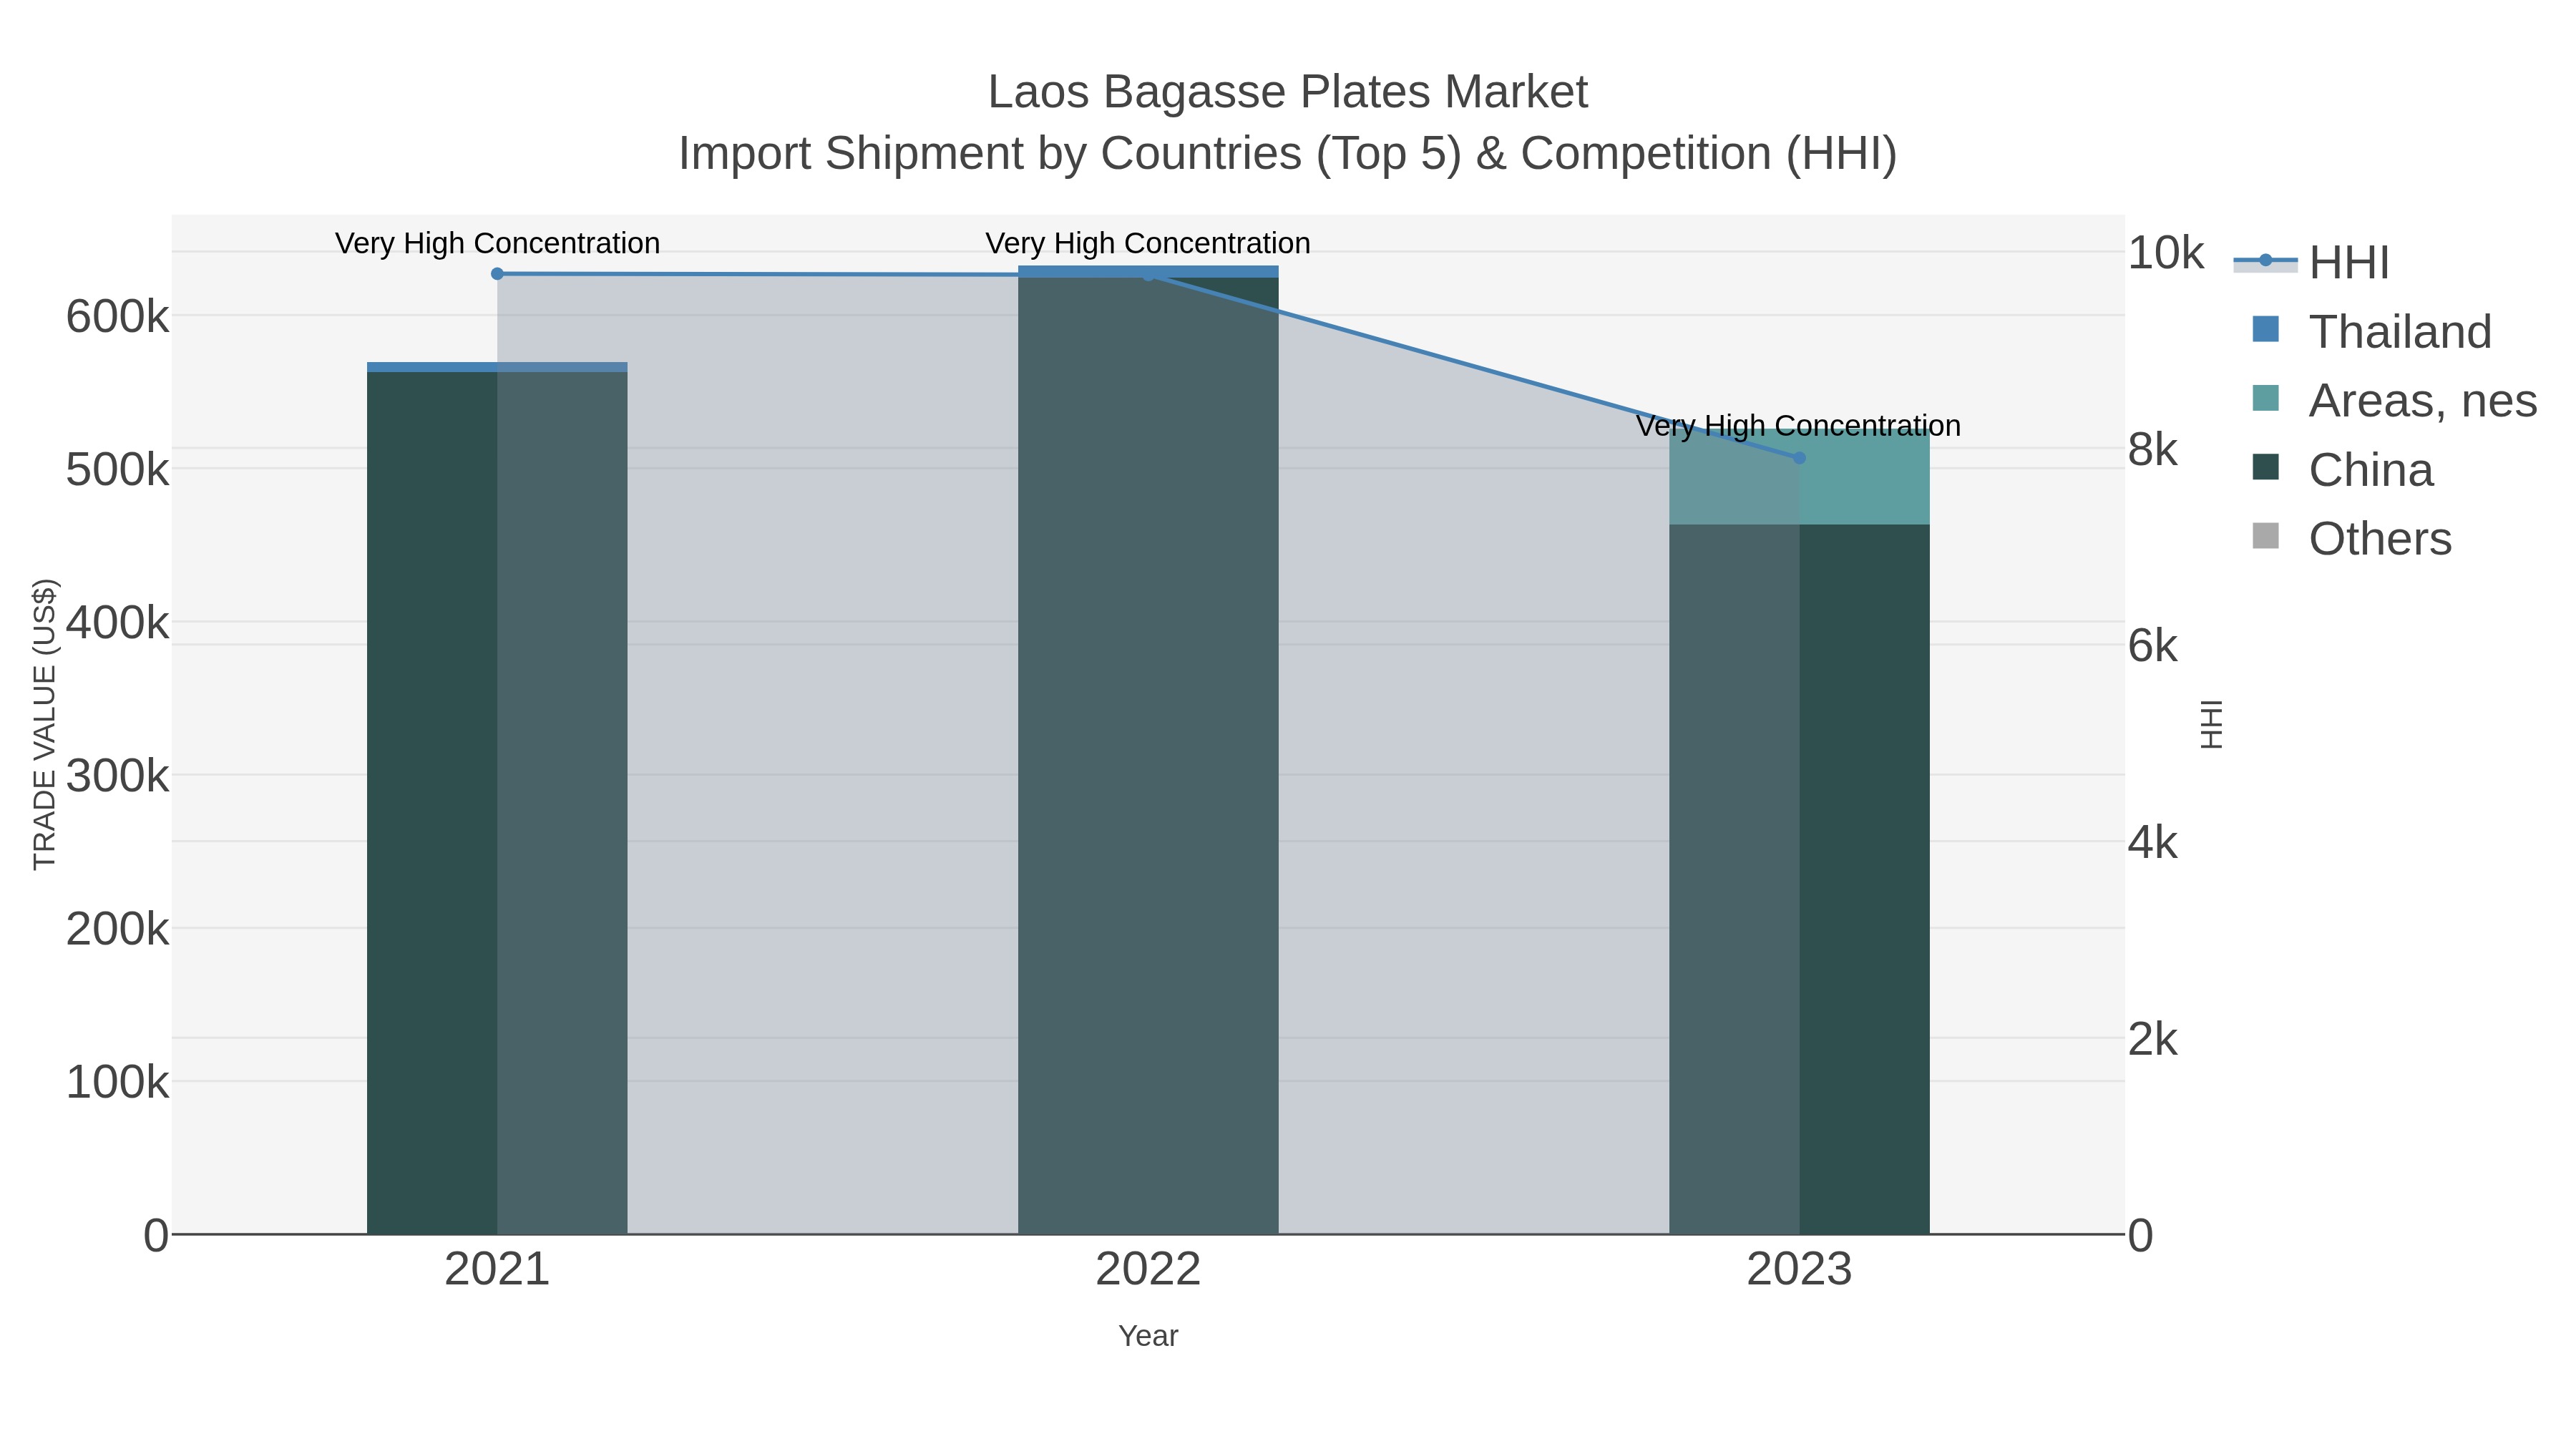The height and width of the screenshot is (1449, 2576).
Task: Click the Others gray legend swatch
Action: tap(2265, 536)
